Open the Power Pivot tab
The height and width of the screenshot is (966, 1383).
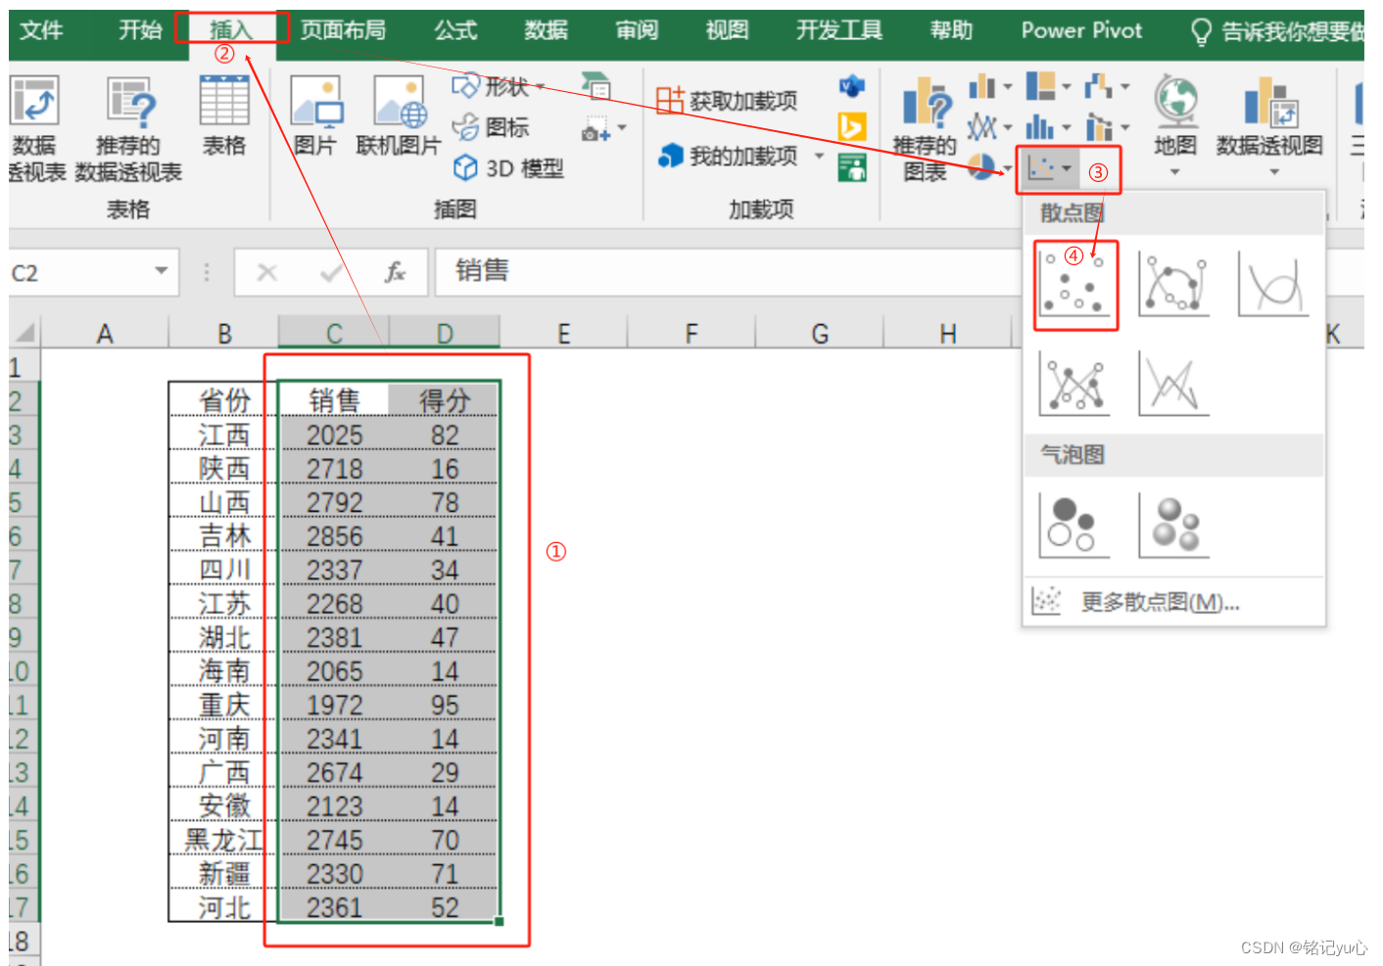[1081, 30]
